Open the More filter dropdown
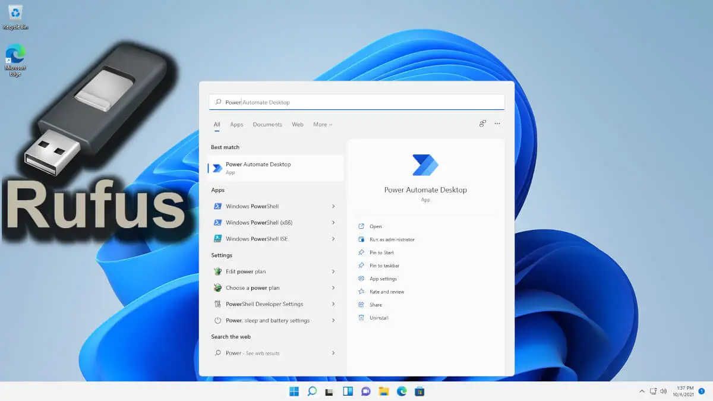 323,124
